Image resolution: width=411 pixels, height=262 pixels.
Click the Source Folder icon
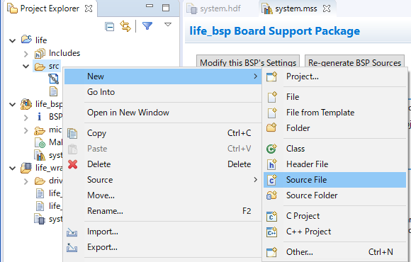[x=271, y=195]
